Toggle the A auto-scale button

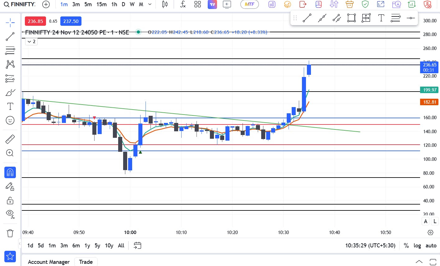[x=426, y=221]
